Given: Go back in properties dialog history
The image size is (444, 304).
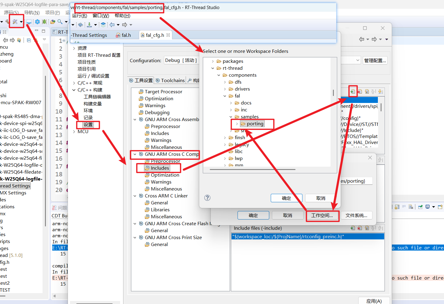Looking at the screenshot, I should tap(362, 39).
